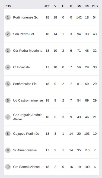Image resolution: width=102 pixels, height=178 pixels.
Task: Click the position 5 circle badge
Action: click(x=8, y=84)
